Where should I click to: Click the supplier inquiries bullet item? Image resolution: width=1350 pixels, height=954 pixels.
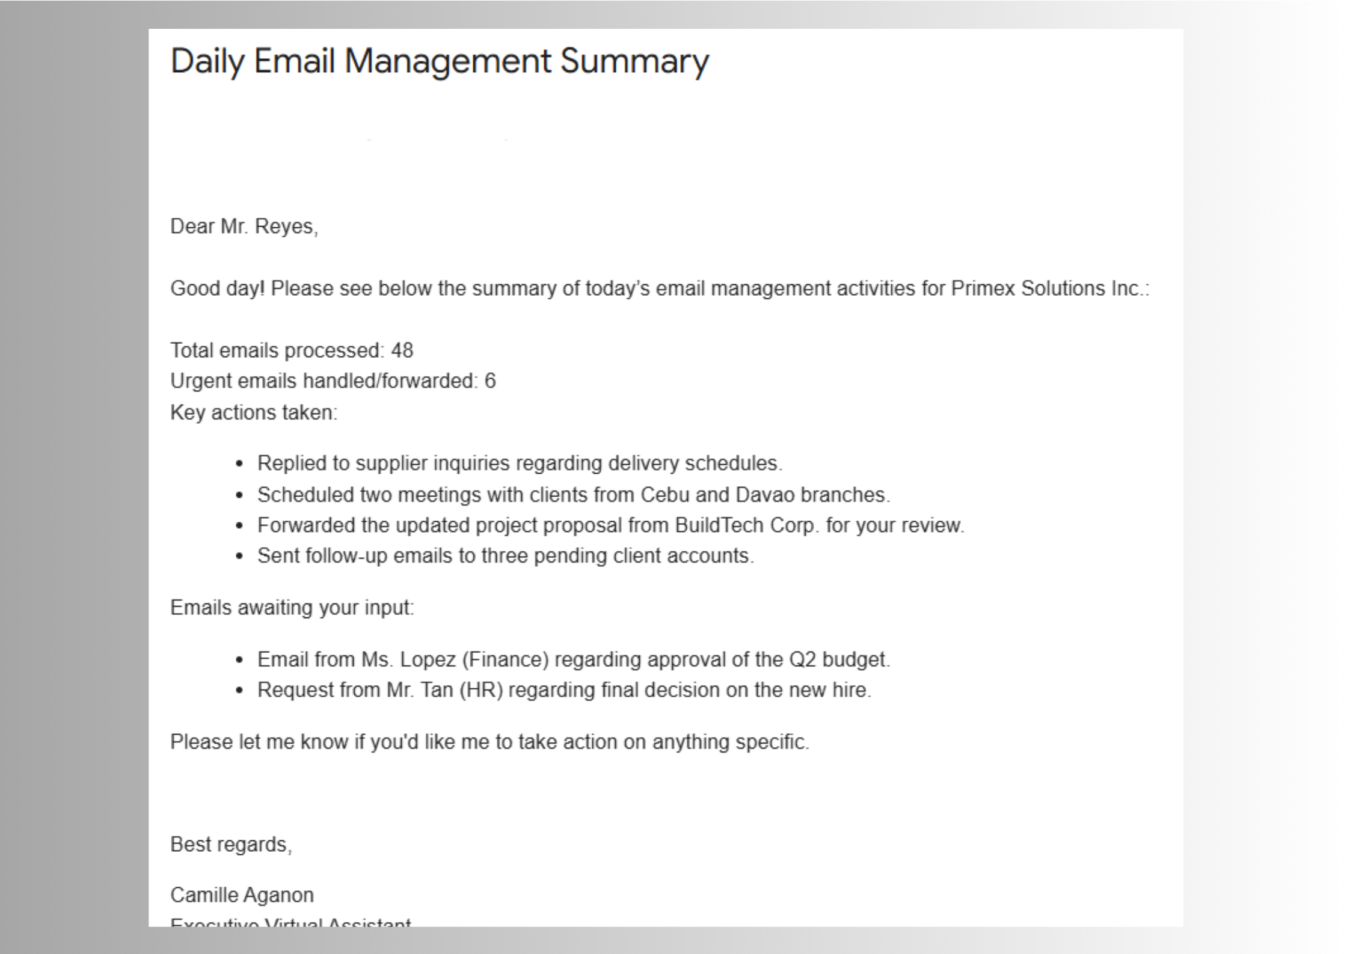click(x=520, y=463)
